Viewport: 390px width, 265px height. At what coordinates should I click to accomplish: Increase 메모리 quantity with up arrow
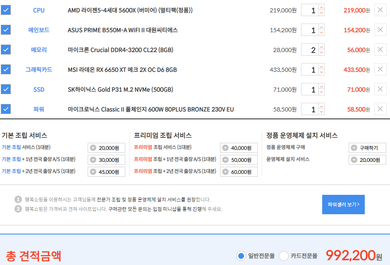pos(322,47)
